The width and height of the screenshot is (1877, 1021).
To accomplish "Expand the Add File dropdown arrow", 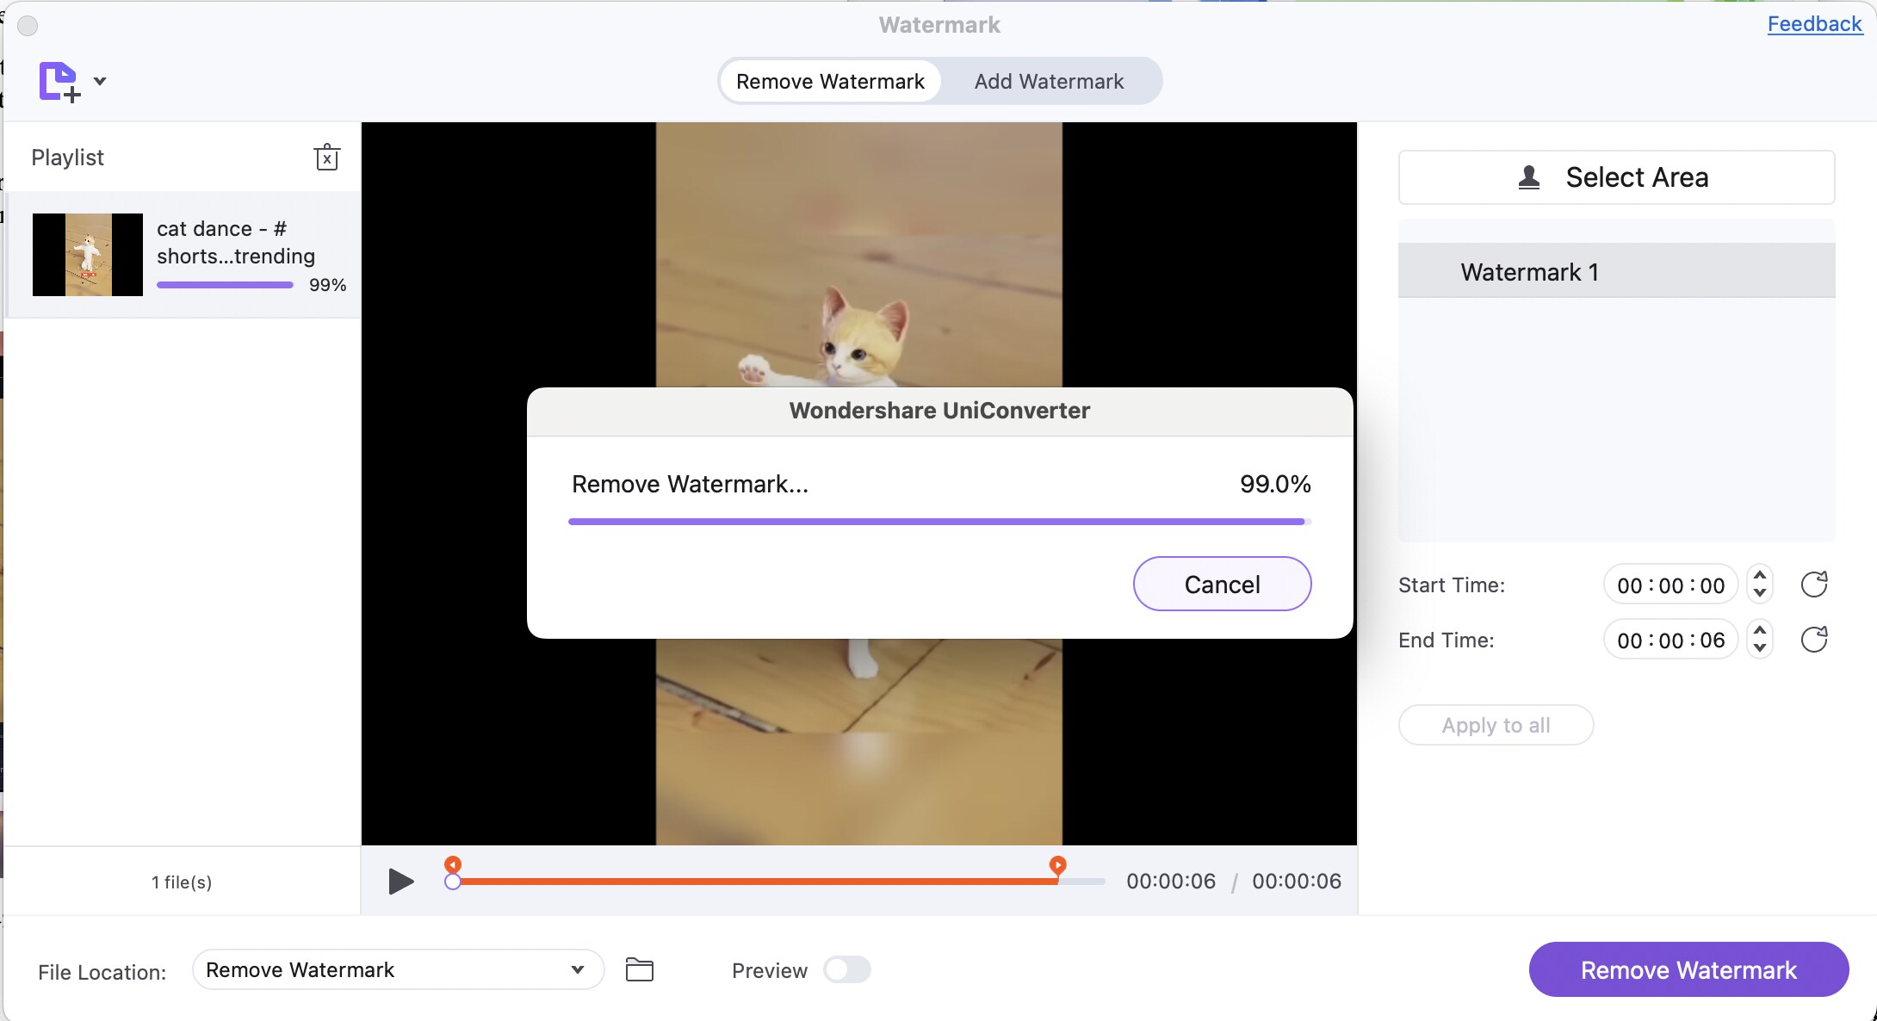I will pos(100,81).
